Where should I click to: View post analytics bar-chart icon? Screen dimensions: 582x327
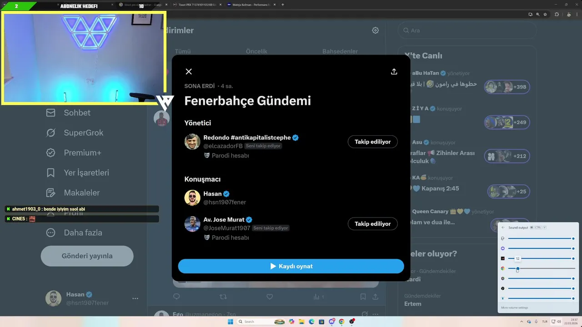coord(317,297)
